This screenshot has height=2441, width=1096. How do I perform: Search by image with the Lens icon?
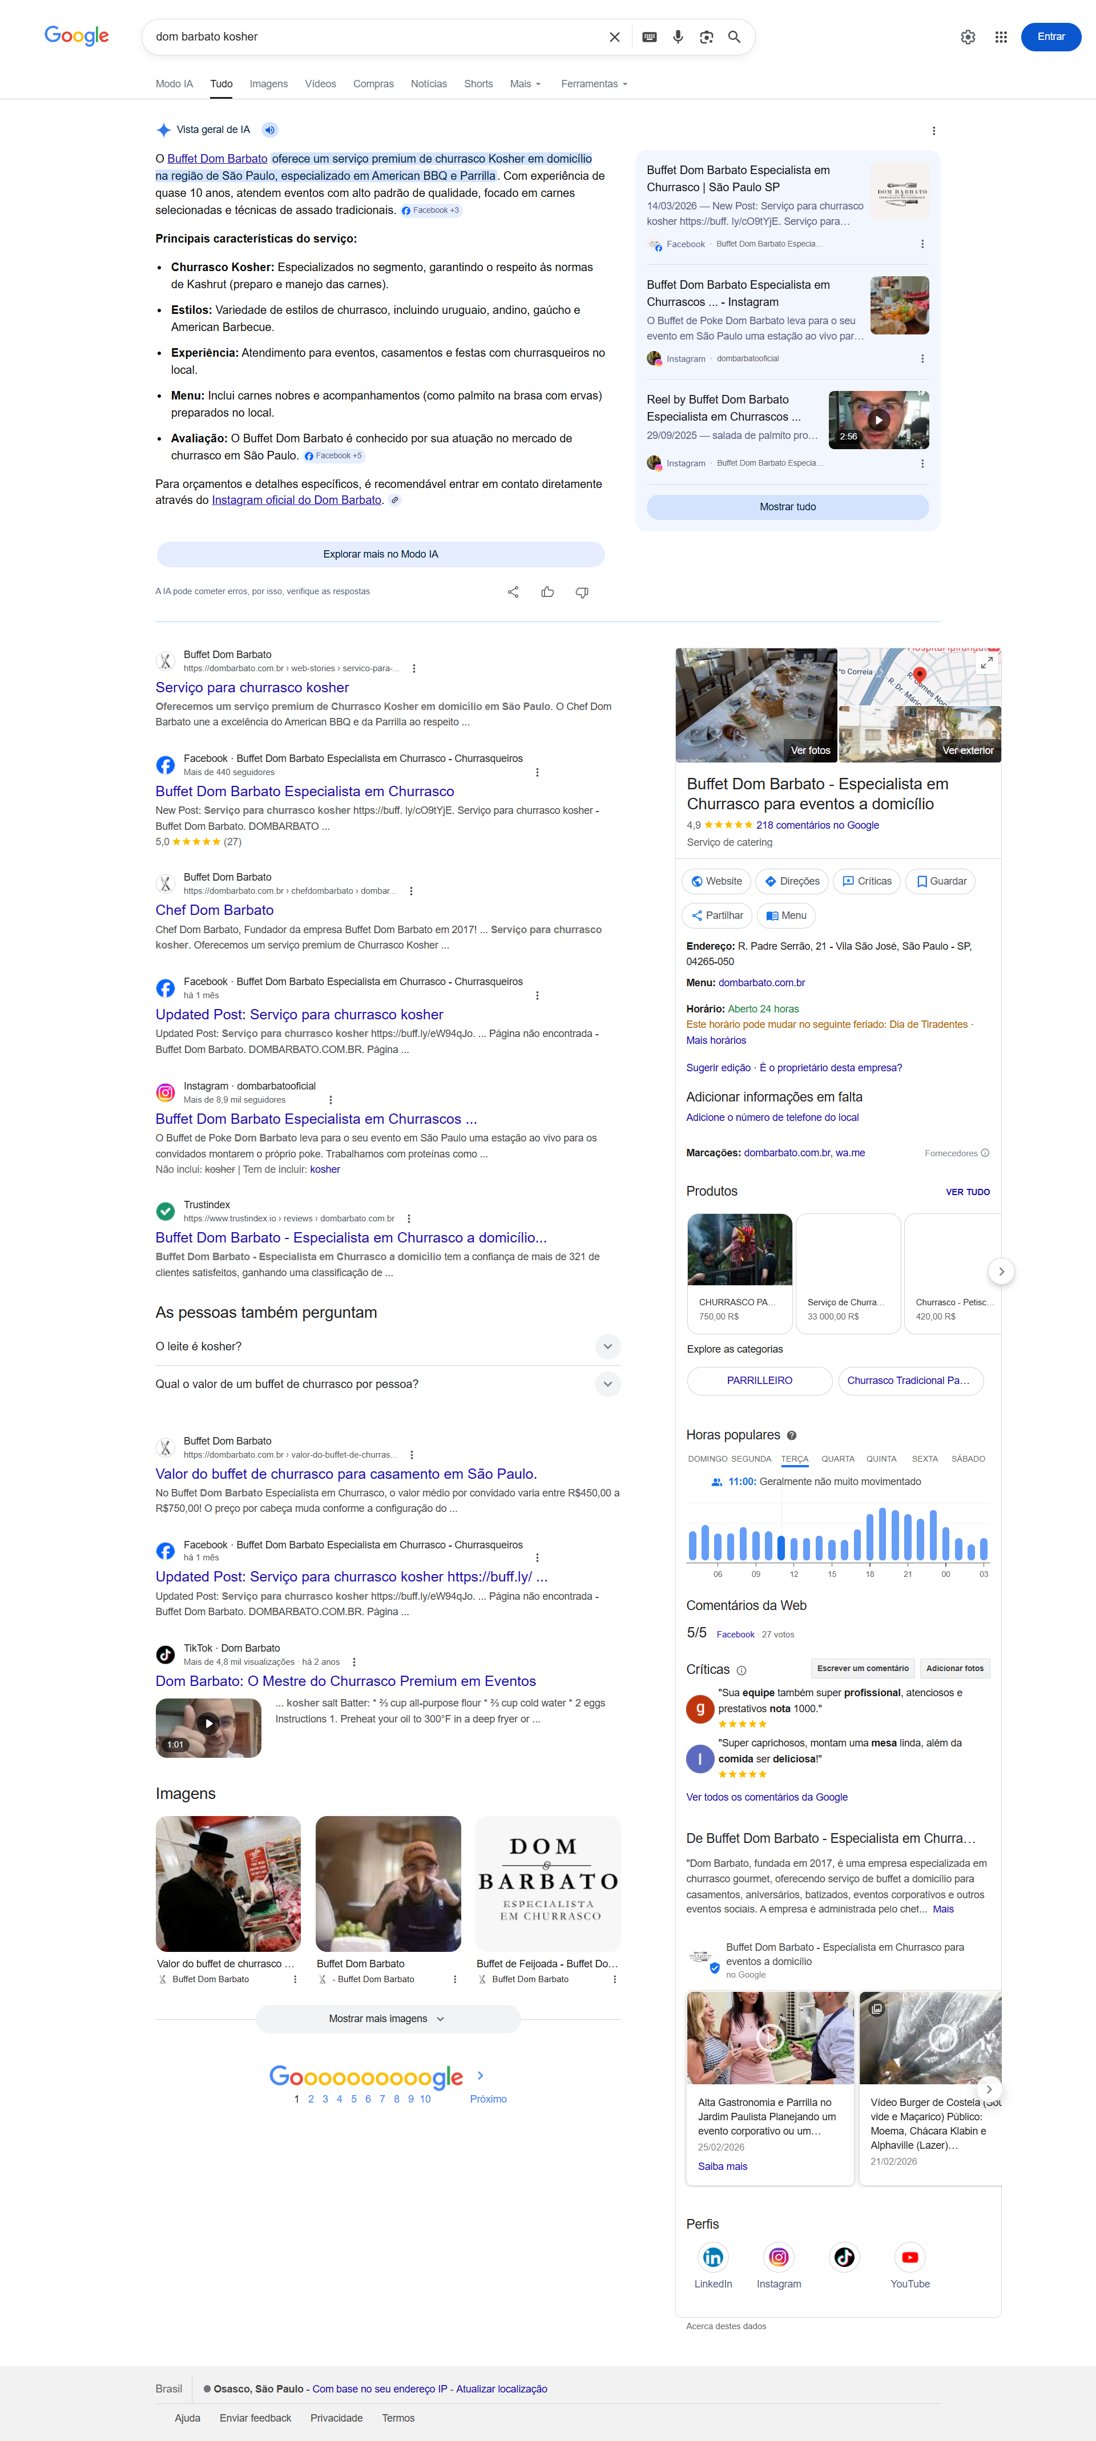[x=706, y=37]
